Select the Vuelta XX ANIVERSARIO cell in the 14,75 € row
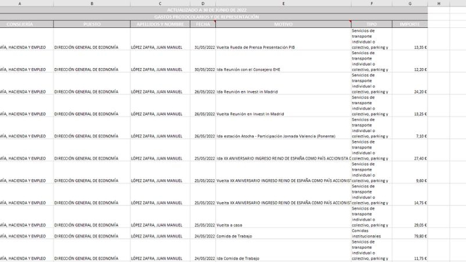This screenshot has height=262, width=466. point(284,194)
